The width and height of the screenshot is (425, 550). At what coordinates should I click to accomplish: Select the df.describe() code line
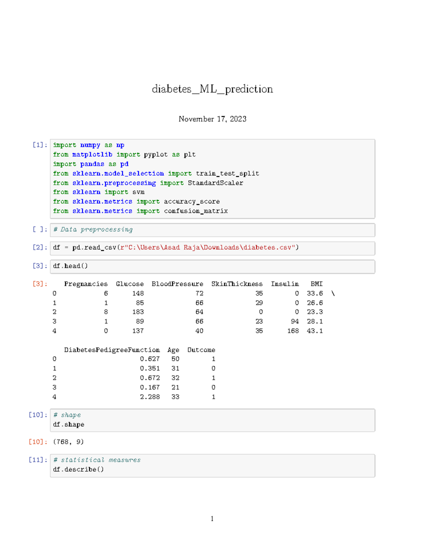click(78, 470)
